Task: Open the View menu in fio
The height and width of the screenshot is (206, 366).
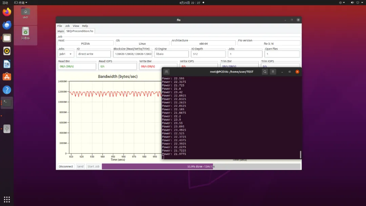Action: click(76, 26)
